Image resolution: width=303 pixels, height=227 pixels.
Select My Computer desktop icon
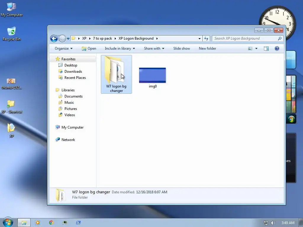[12, 9]
